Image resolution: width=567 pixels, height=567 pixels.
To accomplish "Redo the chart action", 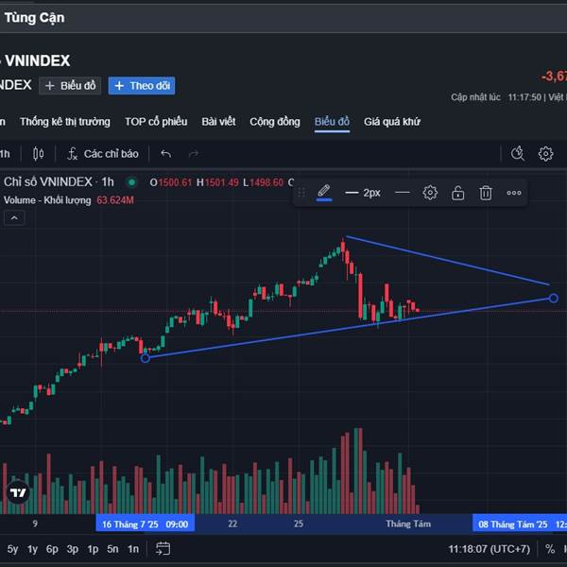I will tap(194, 154).
